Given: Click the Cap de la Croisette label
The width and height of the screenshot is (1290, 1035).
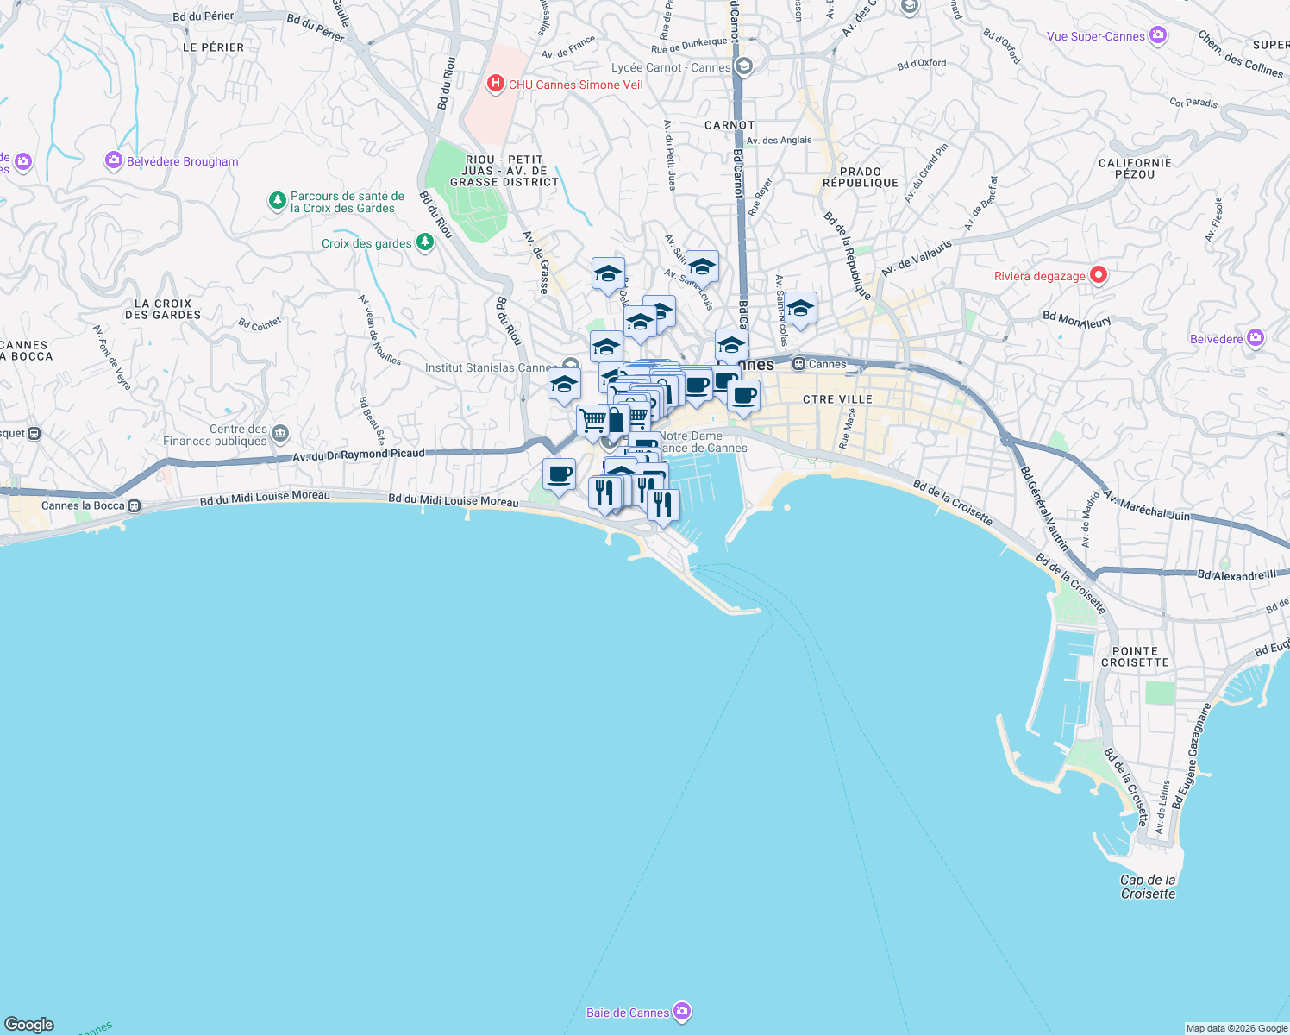Looking at the screenshot, I should click(1148, 887).
